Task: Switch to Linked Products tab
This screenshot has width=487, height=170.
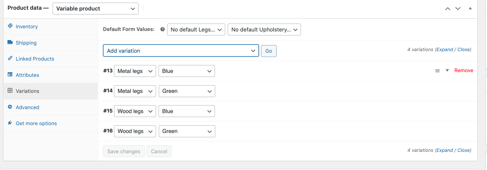Action: tap(51, 59)
